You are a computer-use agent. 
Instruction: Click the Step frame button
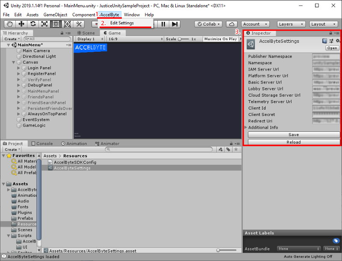[x=175, y=24]
